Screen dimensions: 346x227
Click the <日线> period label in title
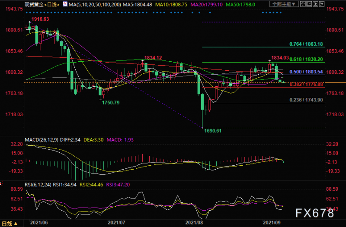tap(52, 4)
